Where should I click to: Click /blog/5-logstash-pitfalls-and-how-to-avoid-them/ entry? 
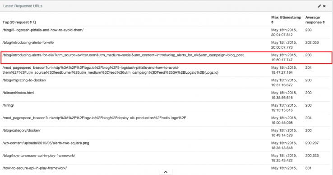pos(43,30)
